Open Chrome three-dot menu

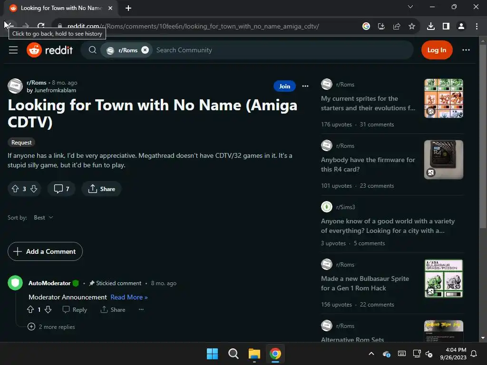tap(477, 26)
